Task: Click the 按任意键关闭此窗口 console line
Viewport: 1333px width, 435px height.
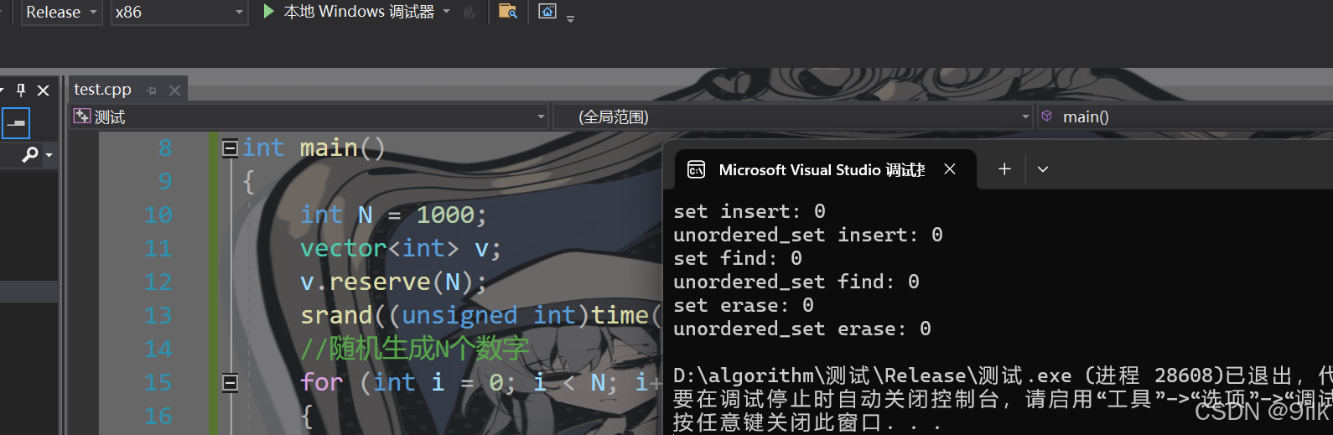Action: coord(807,422)
